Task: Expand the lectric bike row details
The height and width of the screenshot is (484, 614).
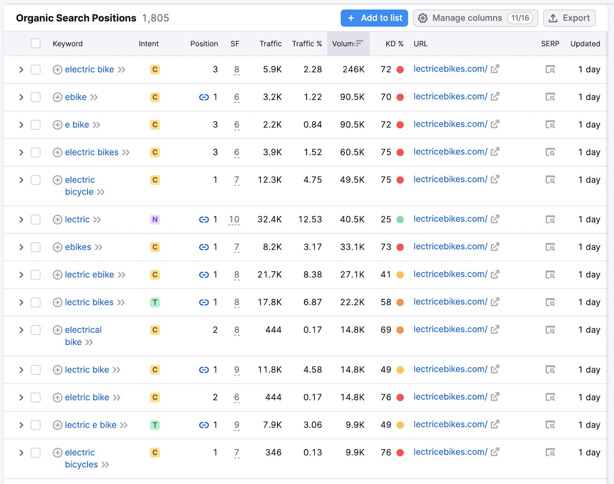Action: [x=21, y=370]
